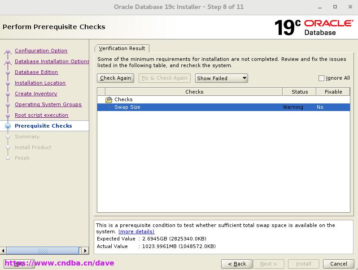This screenshot has width=358, height=270.
Task: Enable the Ignore All checkbox
Action: pos(321,78)
